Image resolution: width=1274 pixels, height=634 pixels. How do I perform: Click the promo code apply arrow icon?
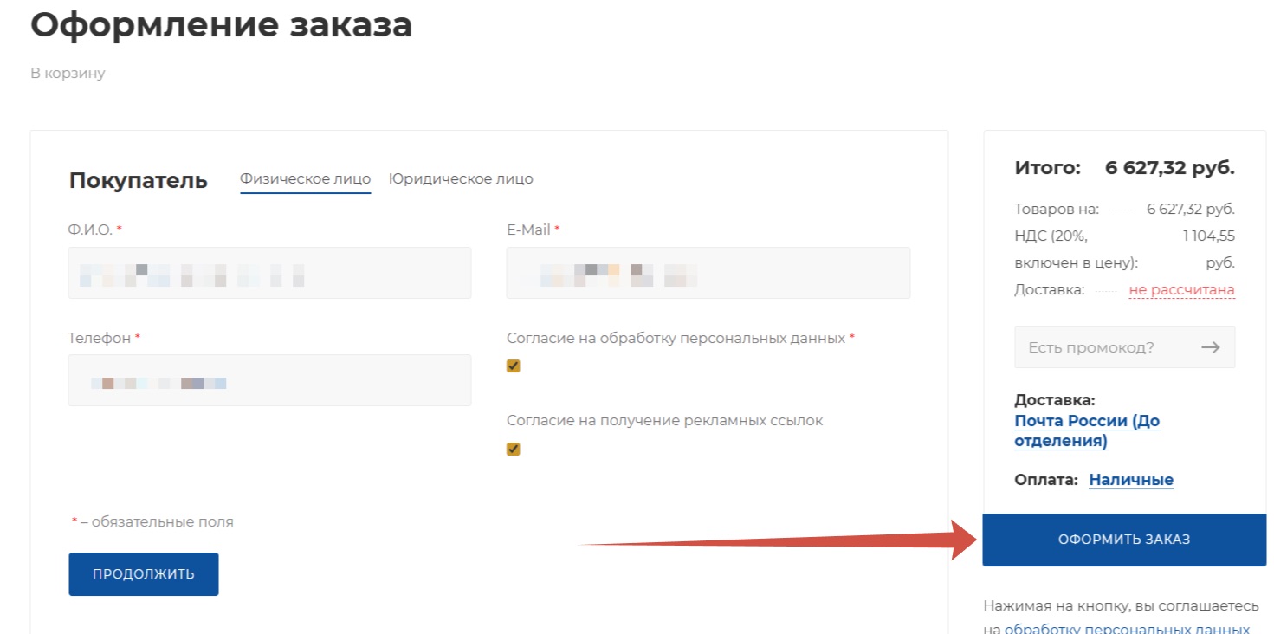[x=1210, y=347]
